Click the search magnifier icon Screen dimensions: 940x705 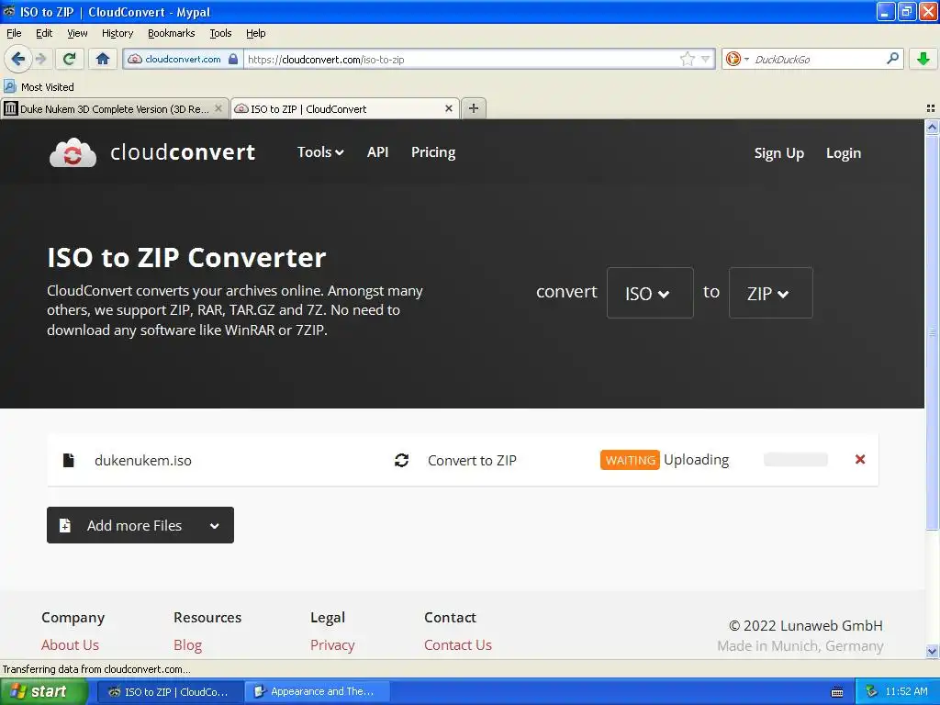(x=892, y=58)
